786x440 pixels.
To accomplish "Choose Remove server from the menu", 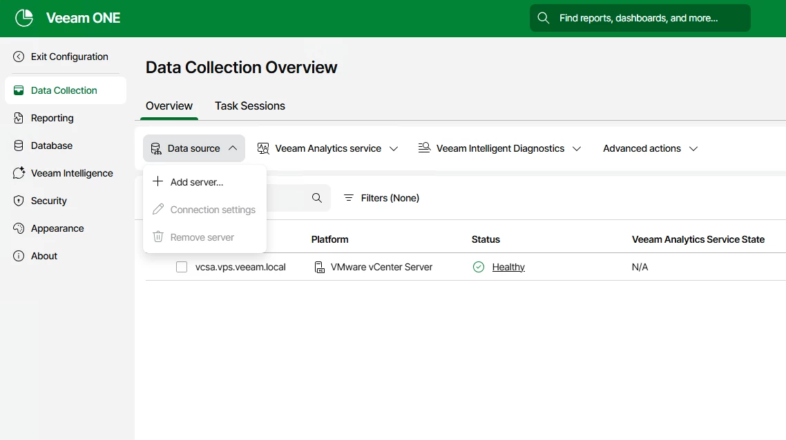I will [204, 237].
